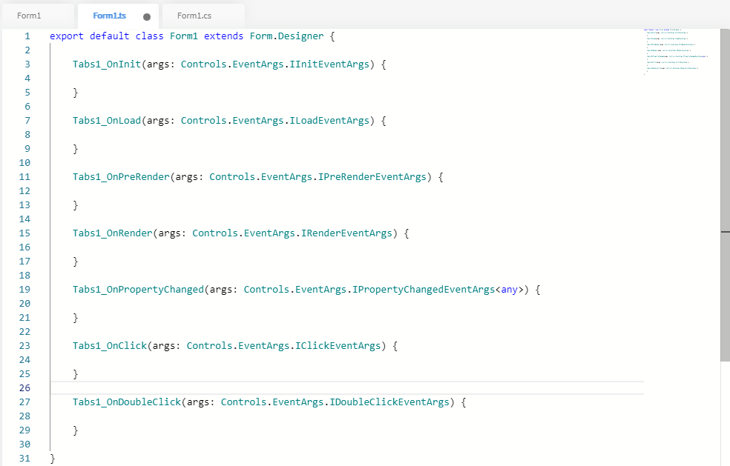
Task: Click the 'any' generic keyword
Action: (x=510, y=289)
